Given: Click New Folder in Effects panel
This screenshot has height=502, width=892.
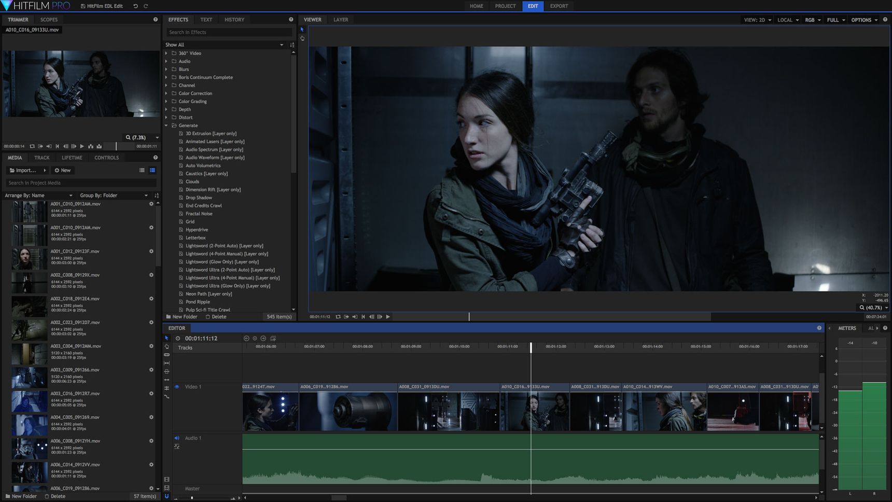Looking at the screenshot, I should pyautogui.click(x=182, y=317).
